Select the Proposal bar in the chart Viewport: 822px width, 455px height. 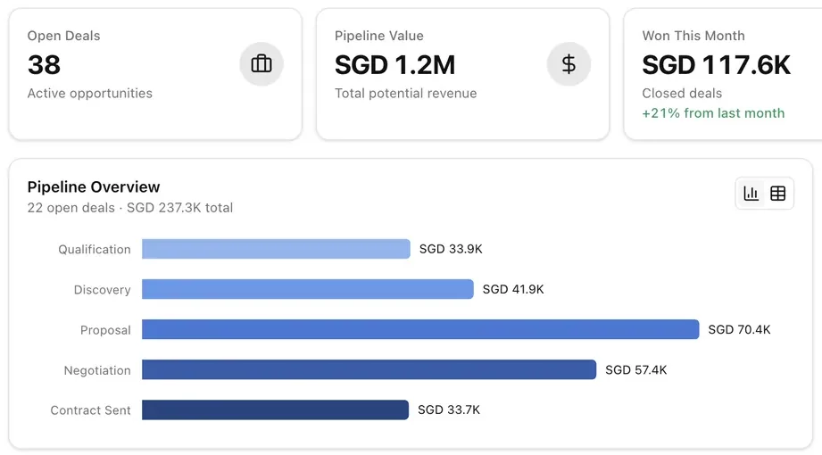[420, 330]
